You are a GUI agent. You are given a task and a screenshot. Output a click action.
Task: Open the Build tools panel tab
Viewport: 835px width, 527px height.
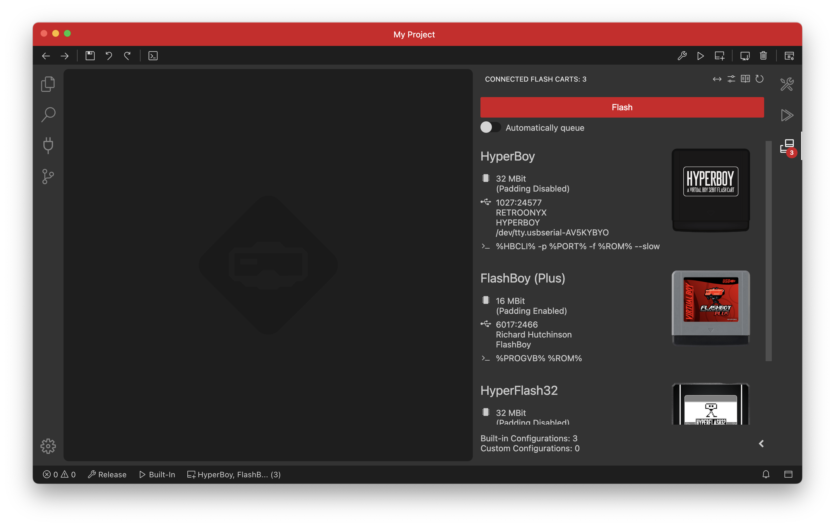click(x=787, y=84)
